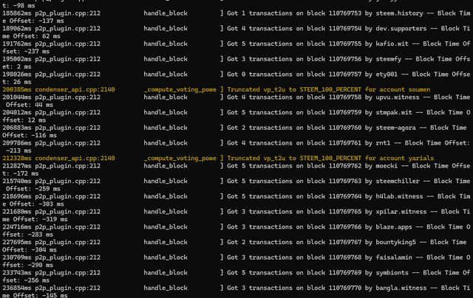Image resolution: width=473 pixels, height=298 pixels.
Task: Select block number 110769765
Action: pos(345,212)
